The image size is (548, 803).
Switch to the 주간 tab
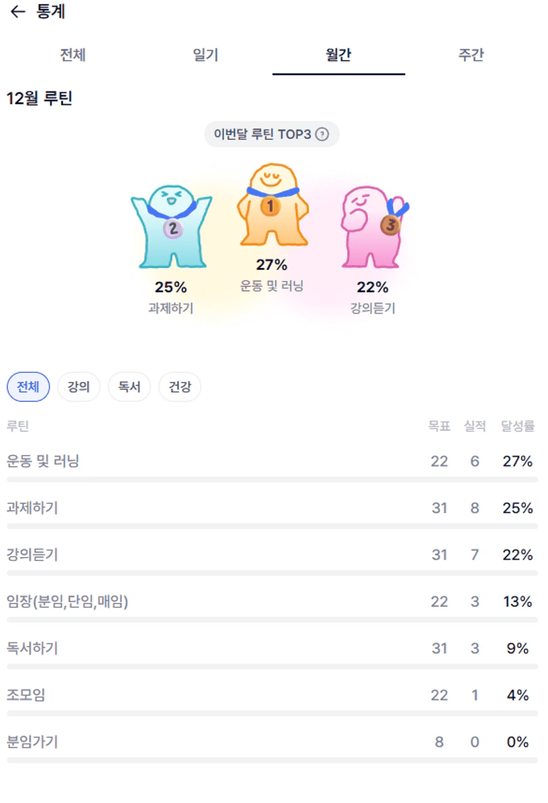pos(471,55)
